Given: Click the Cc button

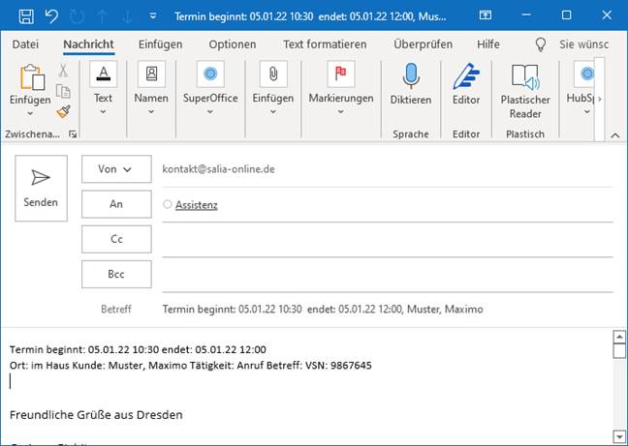Looking at the screenshot, I should pyautogui.click(x=116, y=239).
